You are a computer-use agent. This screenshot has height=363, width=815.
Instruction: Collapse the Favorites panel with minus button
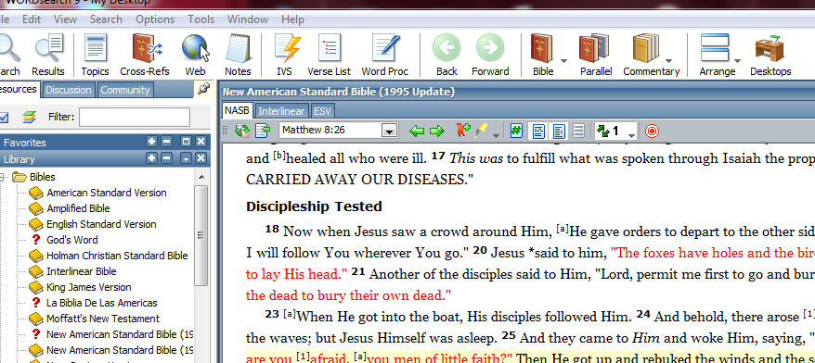pos(166,142)
